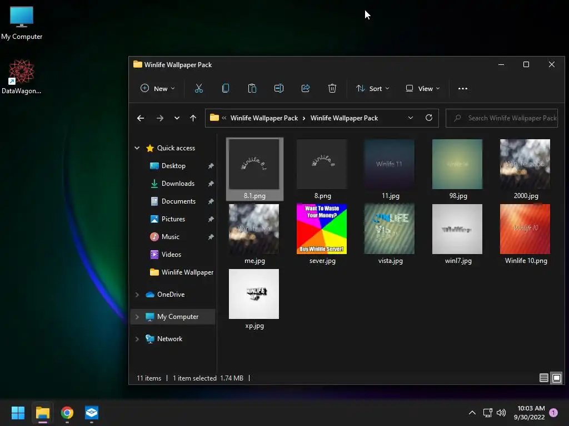Open recent locations dropdown arrow
The height and width of the screenshot is (426, 569).
(177, 118)
